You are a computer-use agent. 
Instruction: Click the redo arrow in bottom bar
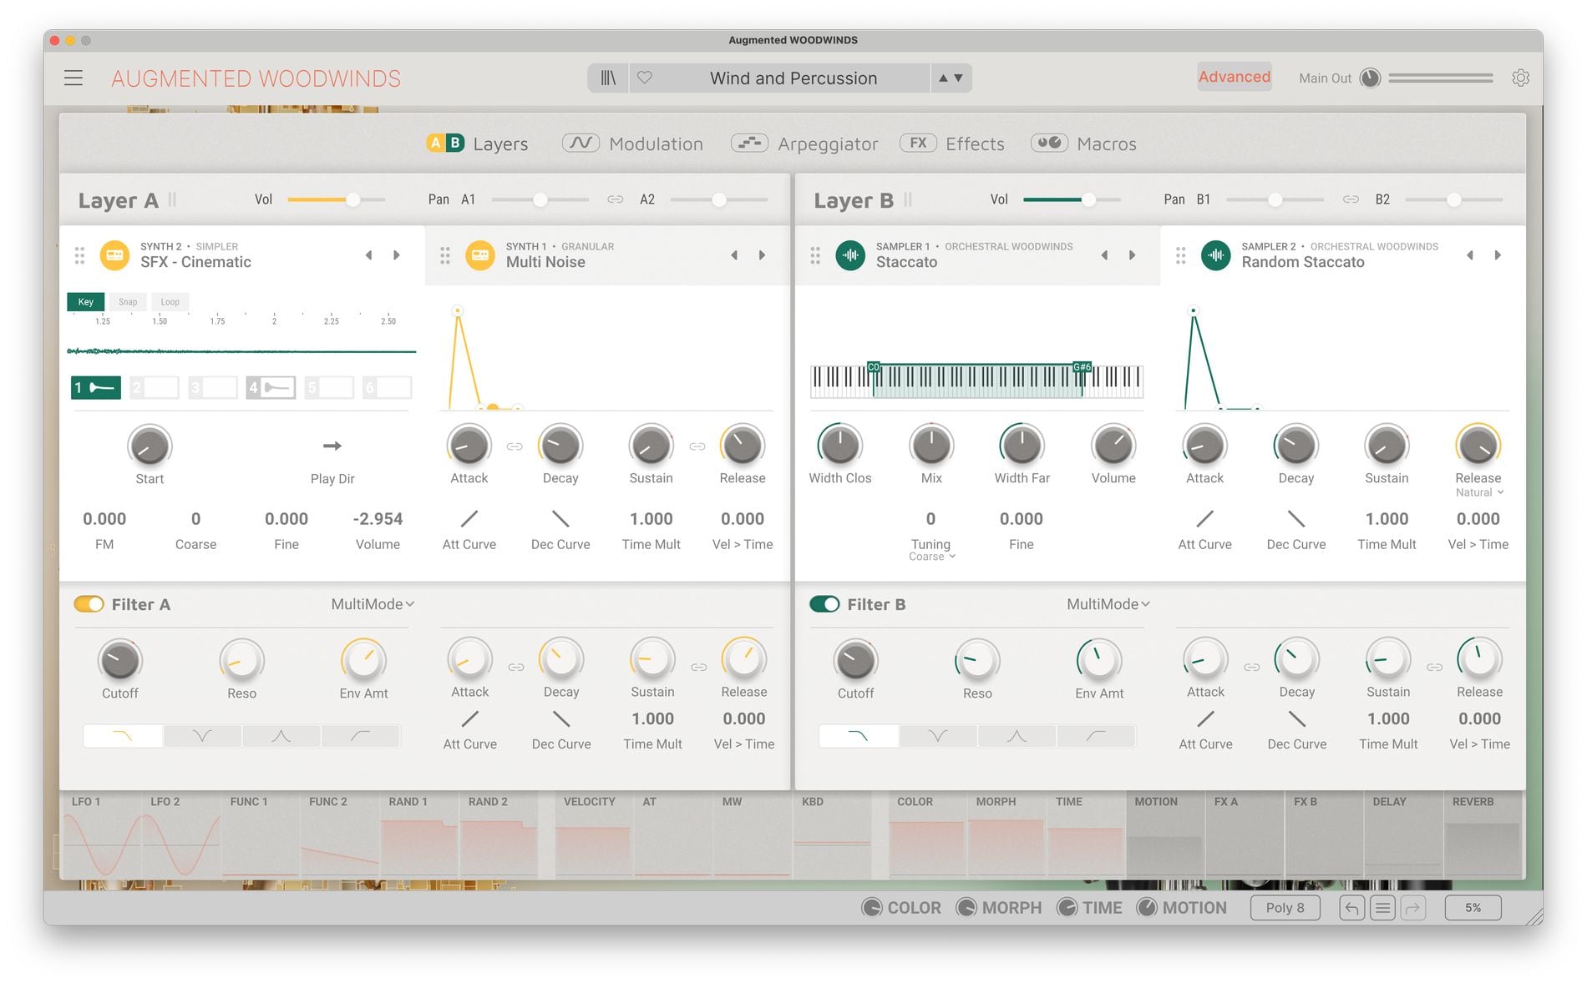click(1413, 908)
